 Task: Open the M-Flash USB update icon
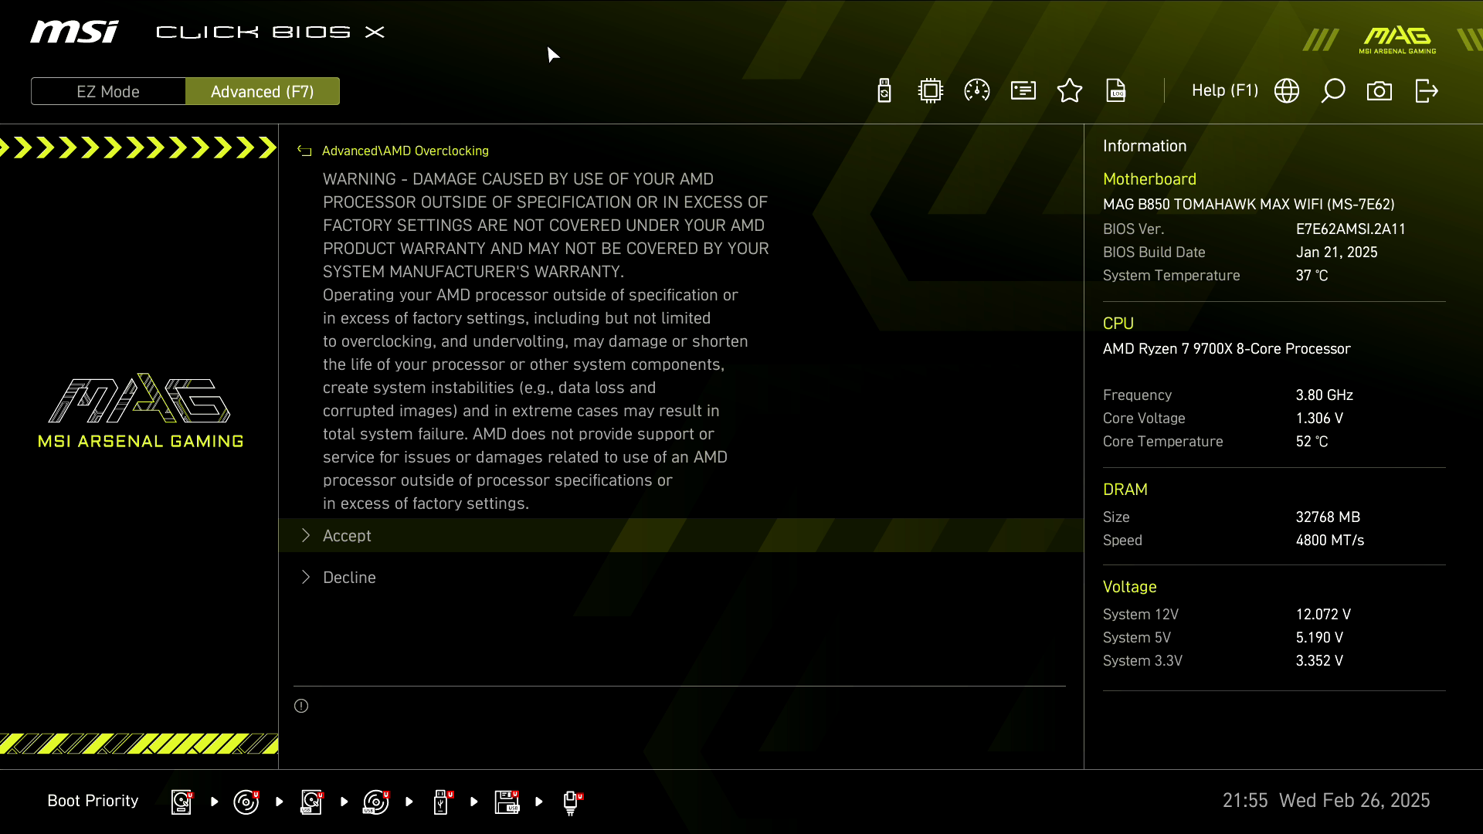point(884,91)
